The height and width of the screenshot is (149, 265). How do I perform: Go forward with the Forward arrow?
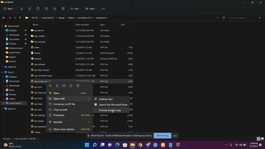pyautogui.click(x=10, y=18)
